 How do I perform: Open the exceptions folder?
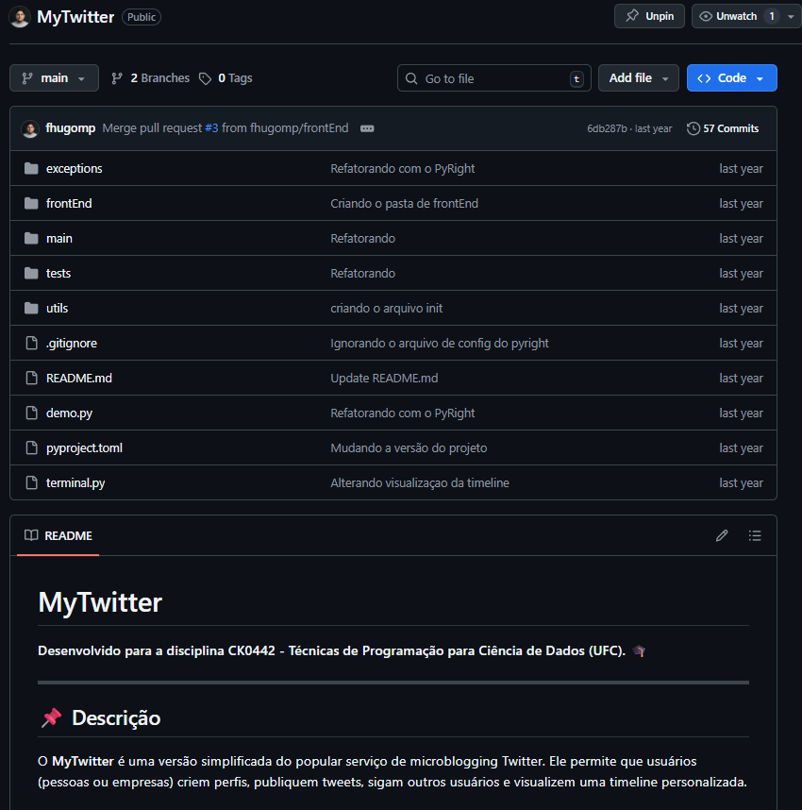coord(74,168)
